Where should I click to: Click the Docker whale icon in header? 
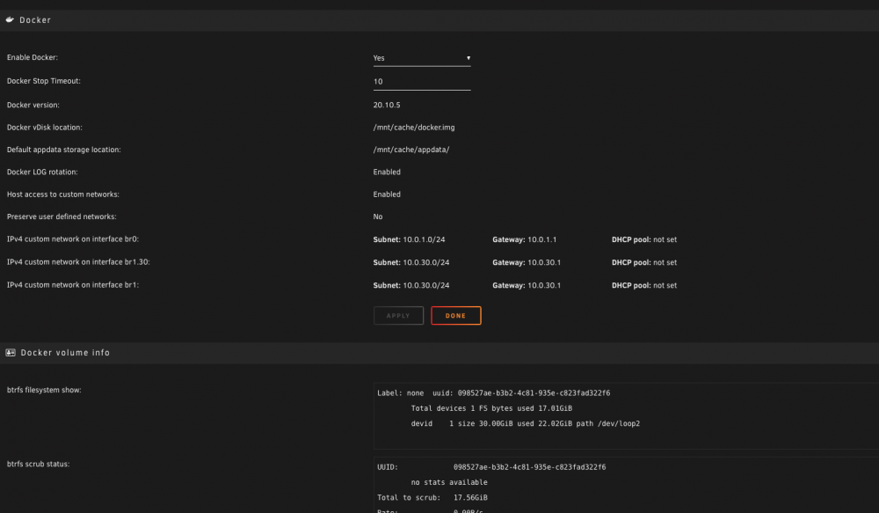pos(10,19)
